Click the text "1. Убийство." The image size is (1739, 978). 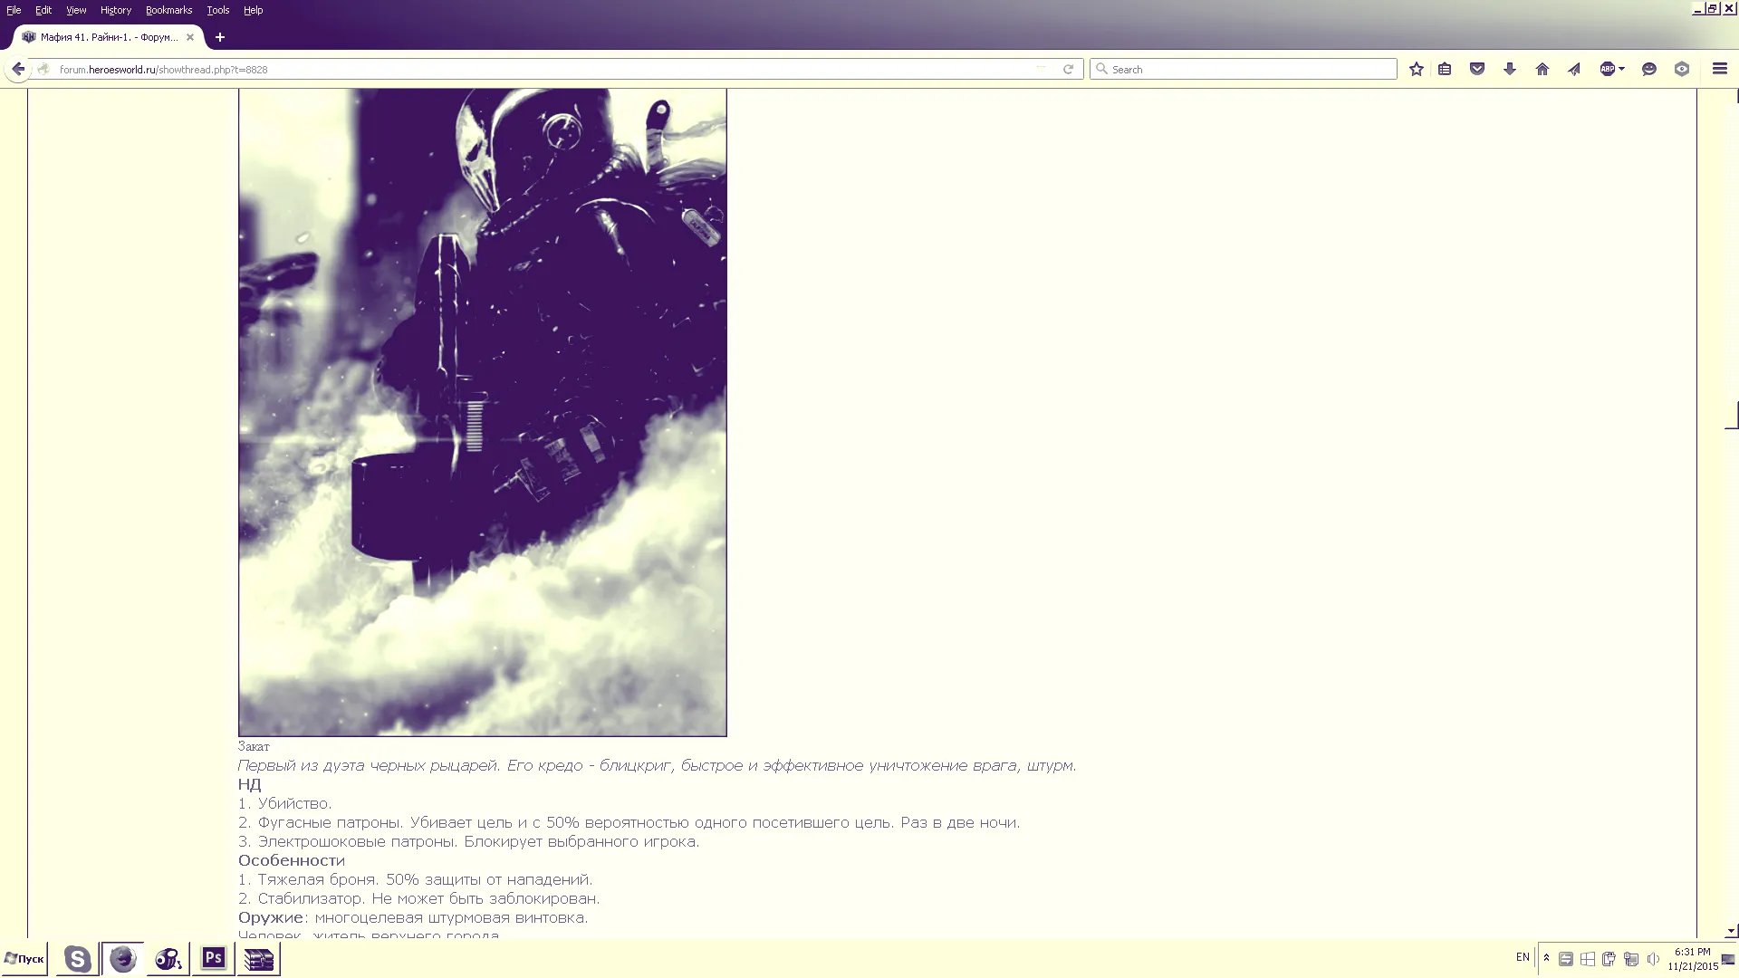[284, 803]
